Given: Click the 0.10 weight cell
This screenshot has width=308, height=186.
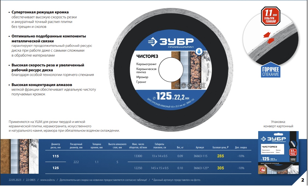Looking at the screenshot, I should point(180,168).
